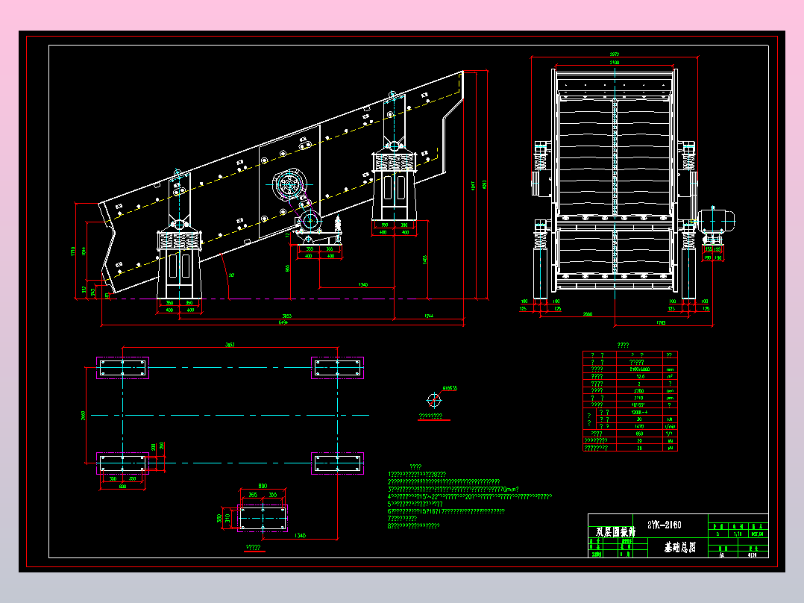Select the 1470 speed value in the parameter table

coord(639,426)
